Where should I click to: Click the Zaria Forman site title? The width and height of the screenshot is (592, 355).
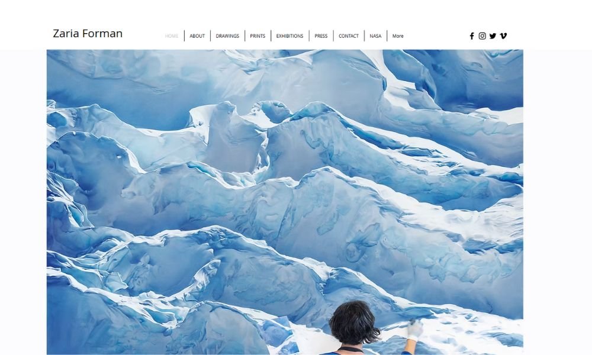88,34
